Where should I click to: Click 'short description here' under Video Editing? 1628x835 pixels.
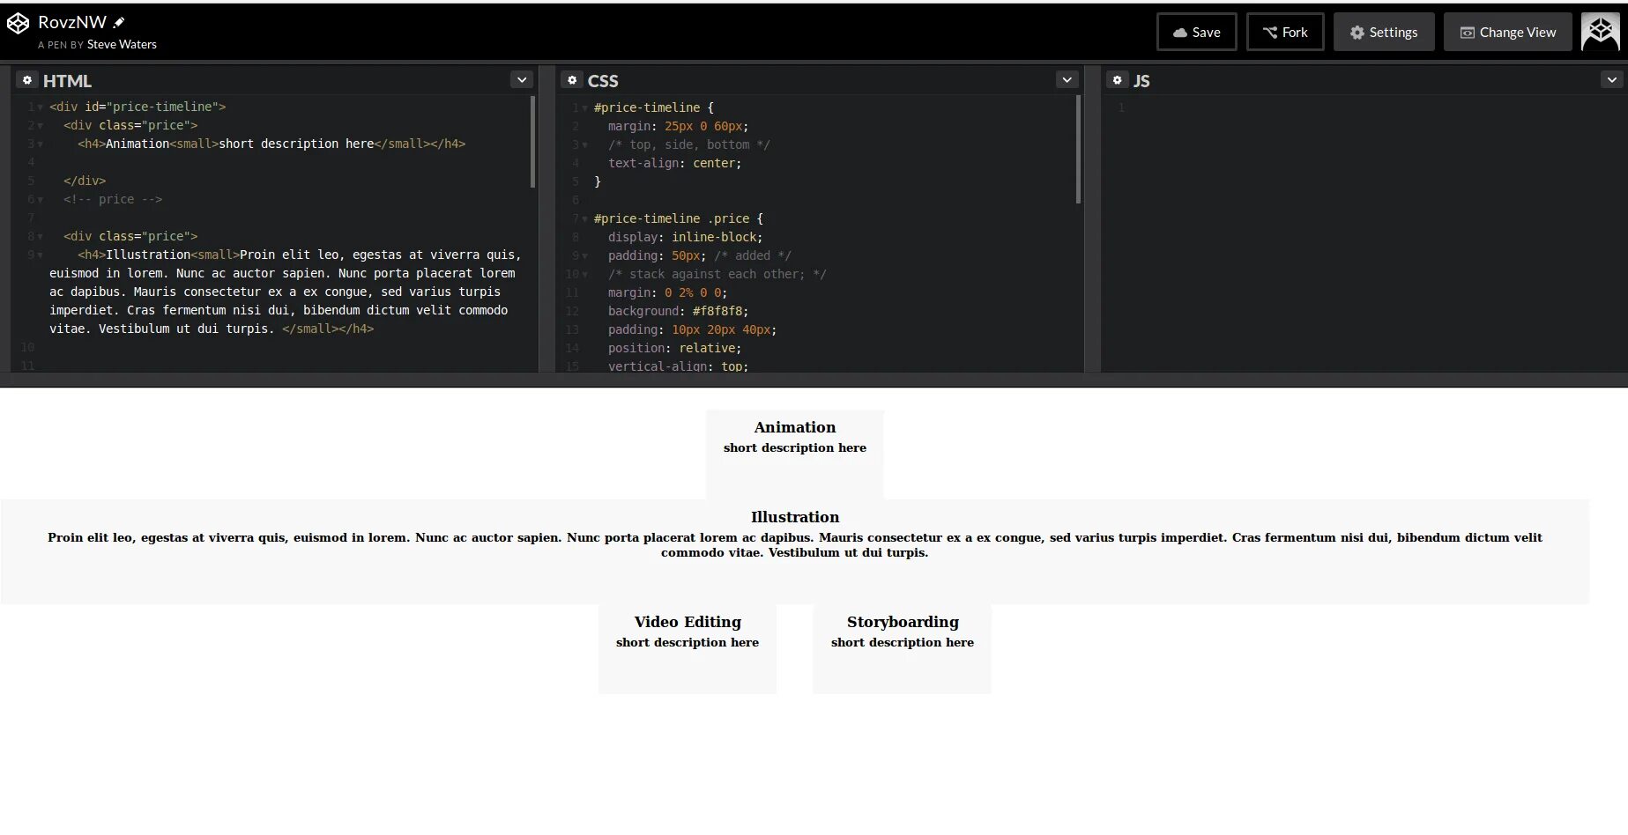tap(688, 642)
